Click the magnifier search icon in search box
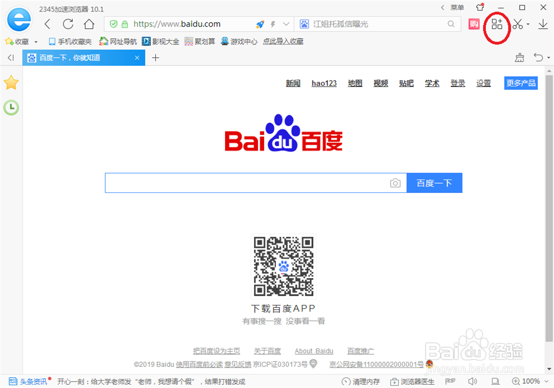 [451, 24]
